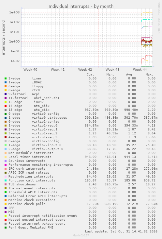Click the cyan Function call interrupts swatch

(x=6, y=180)
